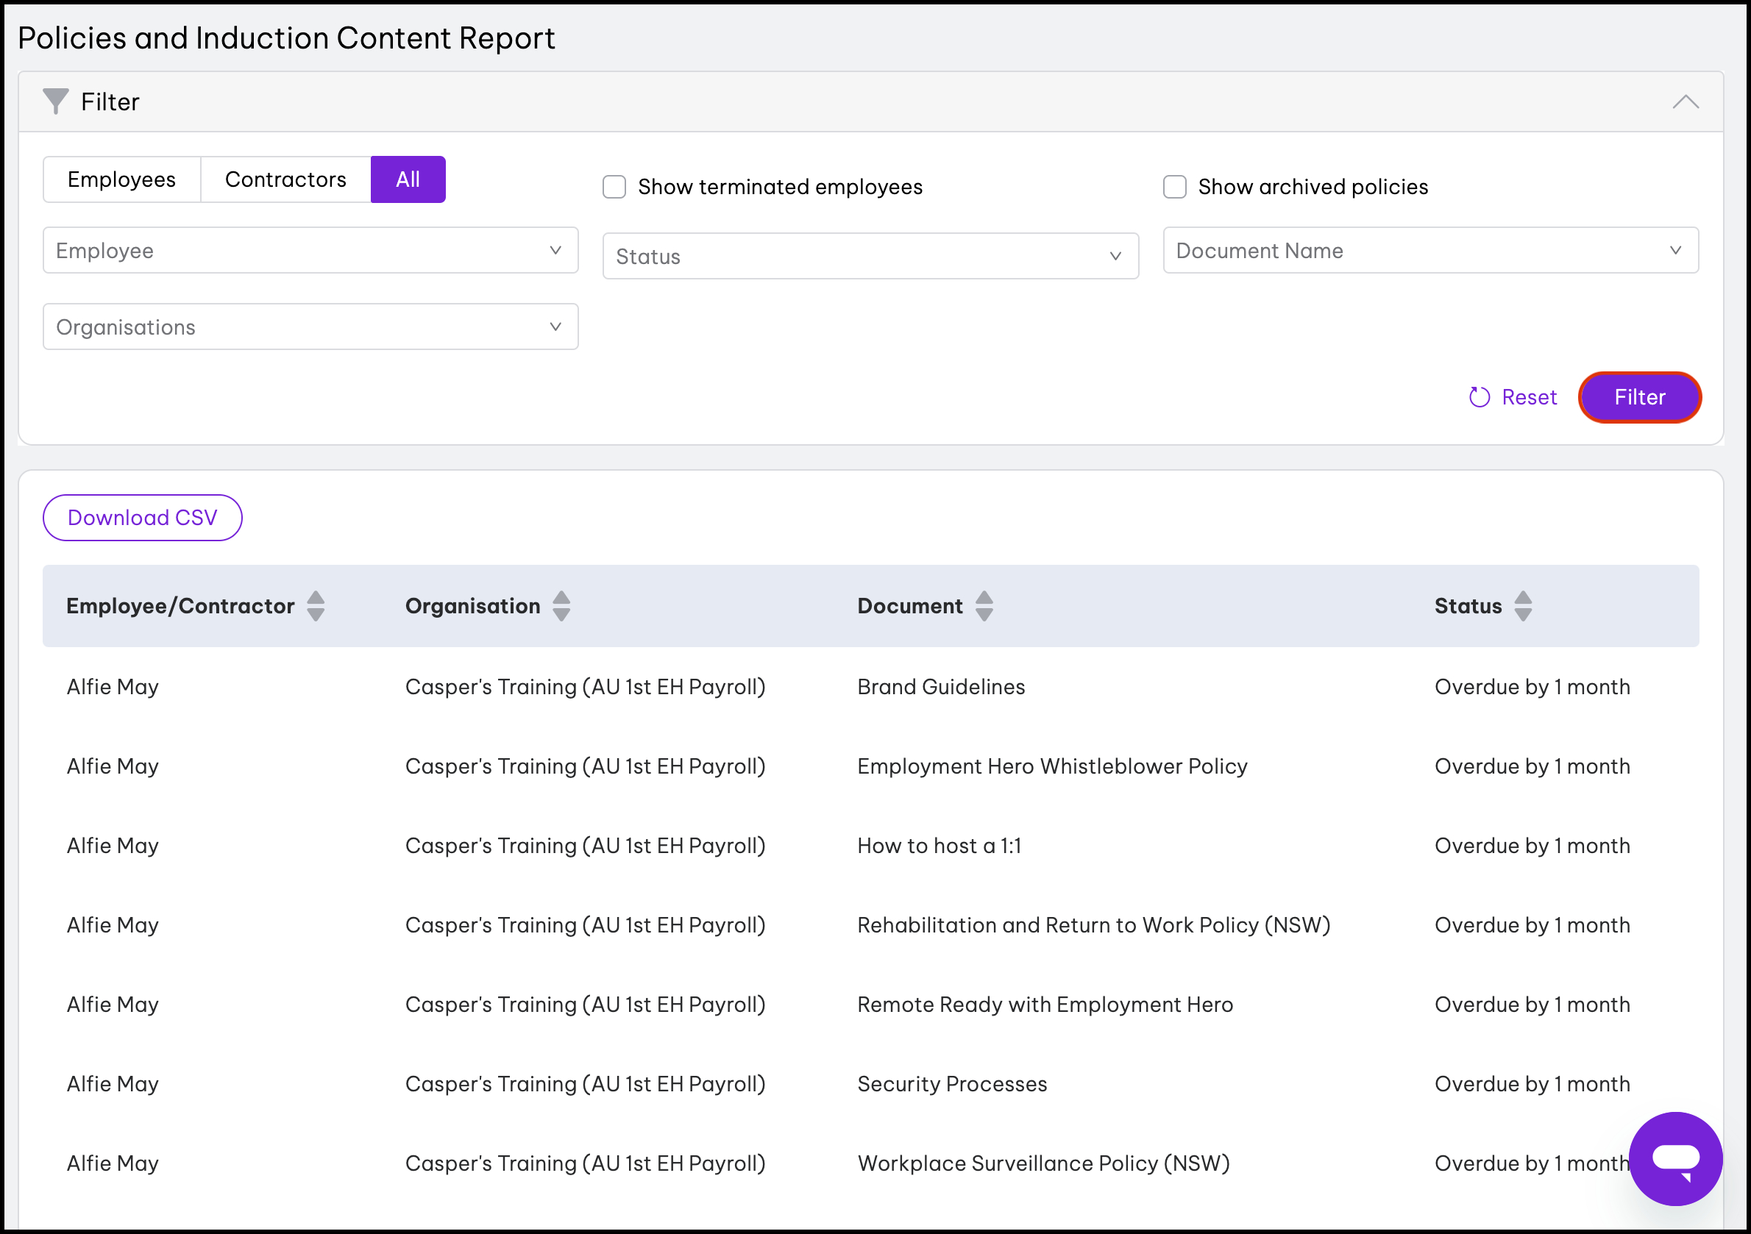Open the Employee dropdown

310,250
